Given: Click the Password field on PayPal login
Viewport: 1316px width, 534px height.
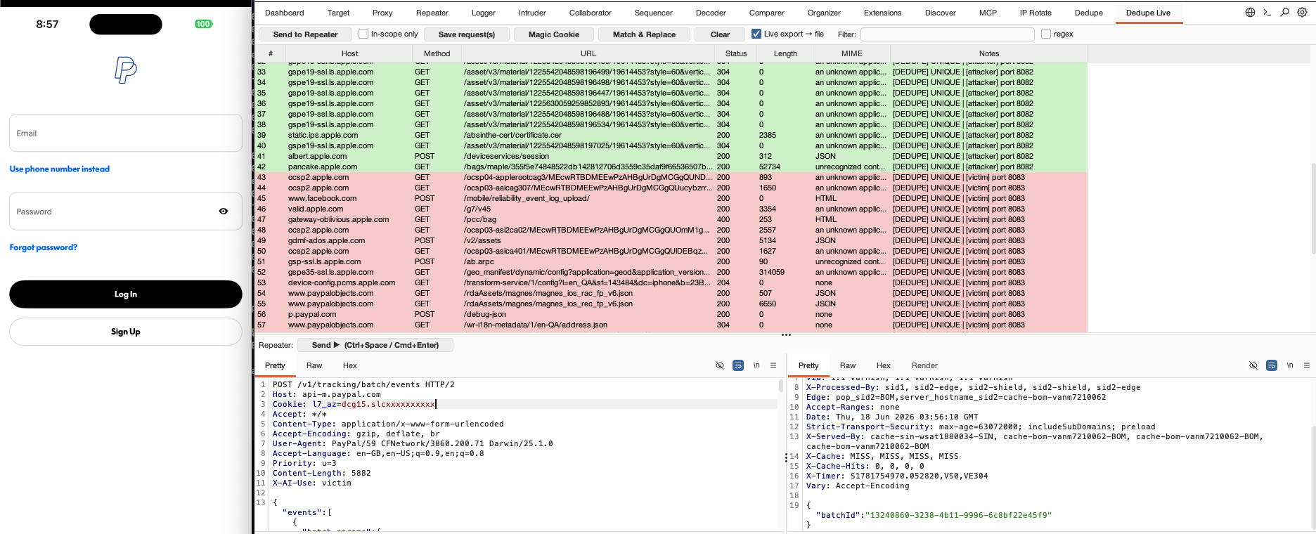Looking at the screenshot, I should (x=126, y=211).
